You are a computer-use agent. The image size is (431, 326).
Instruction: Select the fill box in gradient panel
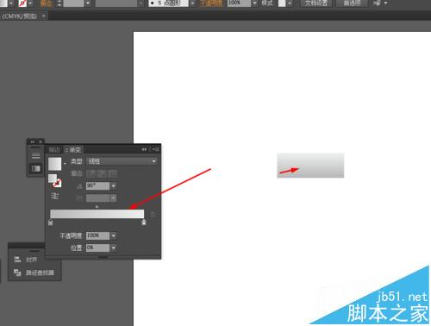(53, 179)
